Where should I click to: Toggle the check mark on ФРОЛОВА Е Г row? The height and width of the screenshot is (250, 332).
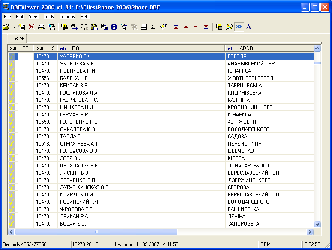tap(12, 209)
